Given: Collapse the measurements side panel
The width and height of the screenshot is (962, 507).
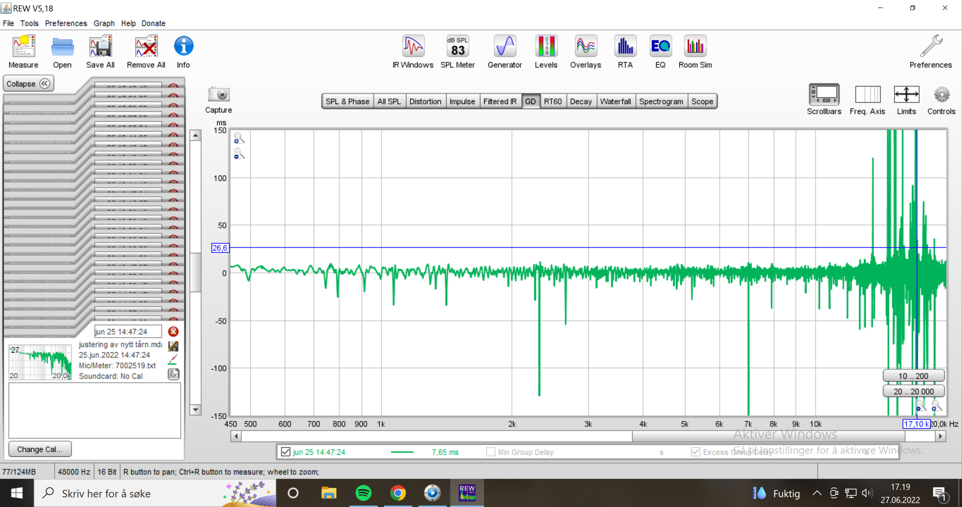Looking at the screenshot, I should pyautogui.click(x=28, y=84).
